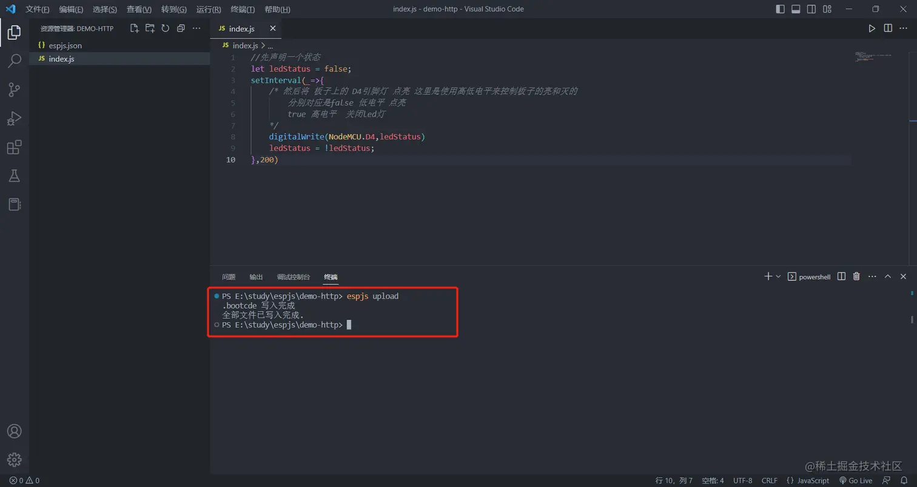Split the editor to the right

(888, 29)
